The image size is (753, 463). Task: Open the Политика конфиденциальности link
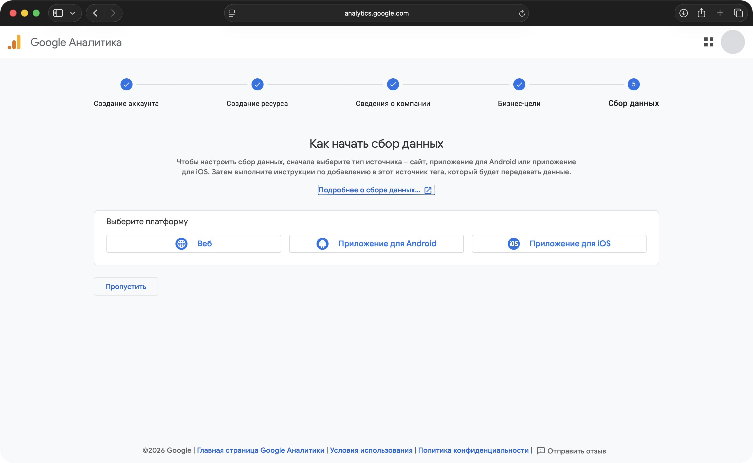[473, 450]
